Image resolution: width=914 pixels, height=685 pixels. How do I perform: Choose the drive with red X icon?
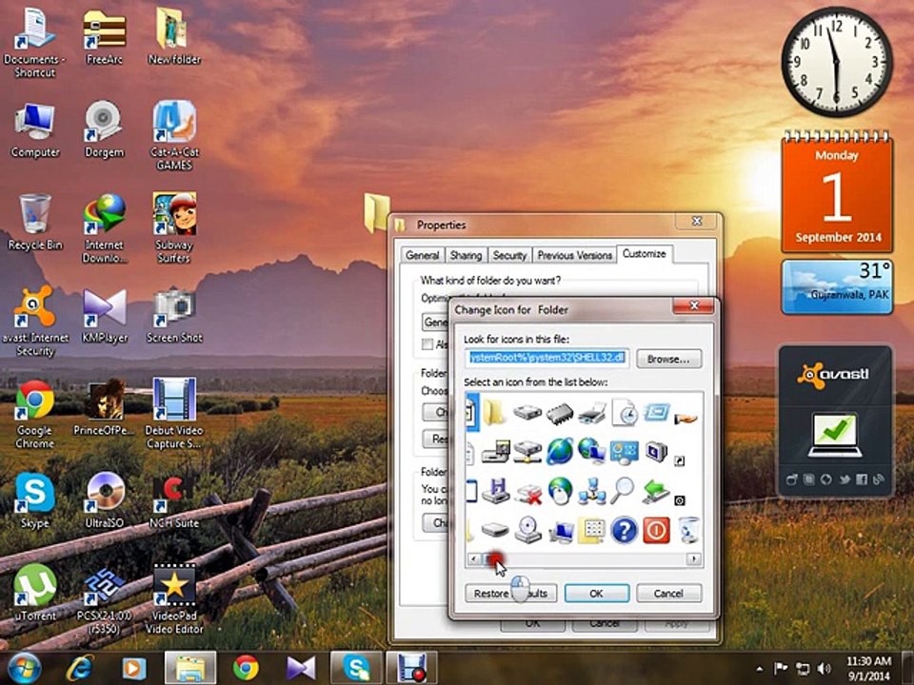[x=528, y=492]
